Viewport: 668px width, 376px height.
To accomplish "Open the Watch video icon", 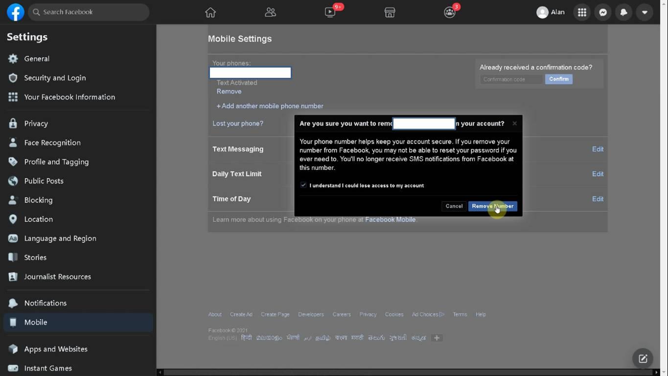I will [330, 12].
